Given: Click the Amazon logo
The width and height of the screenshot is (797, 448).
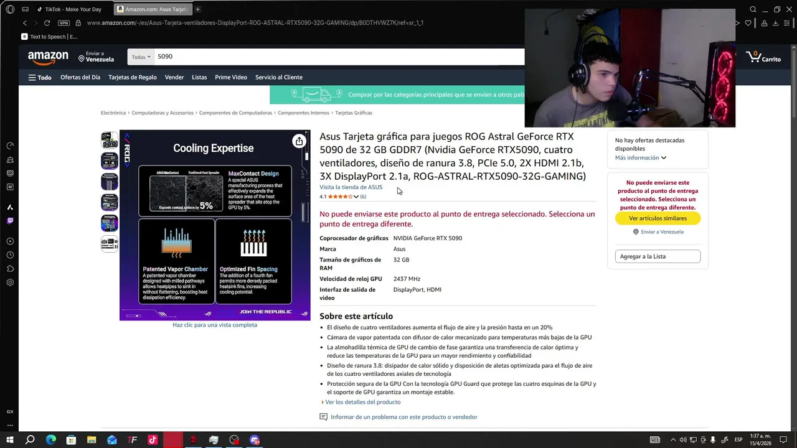Looking at the screenshot, I should (48, 57).
